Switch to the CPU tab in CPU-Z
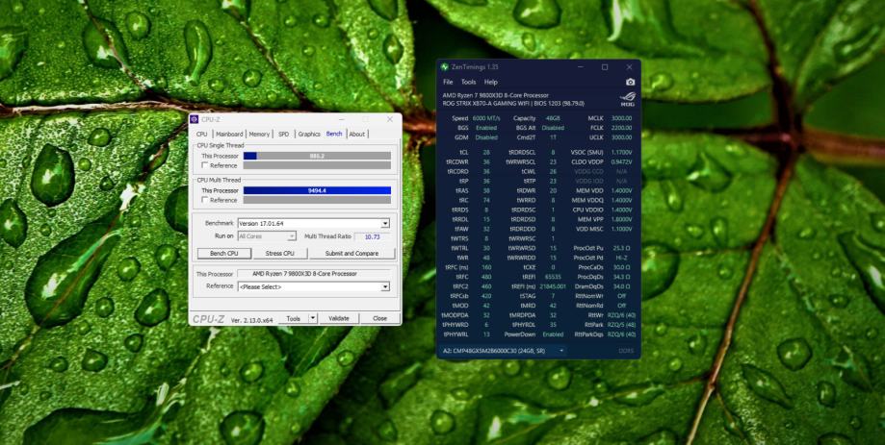The height and width of the screenshot is (445, 885). [x=201, y=134]
